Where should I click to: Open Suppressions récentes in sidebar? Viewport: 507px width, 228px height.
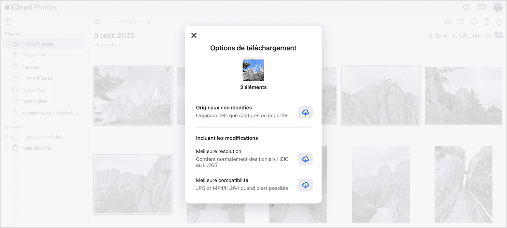click(44, 113)
